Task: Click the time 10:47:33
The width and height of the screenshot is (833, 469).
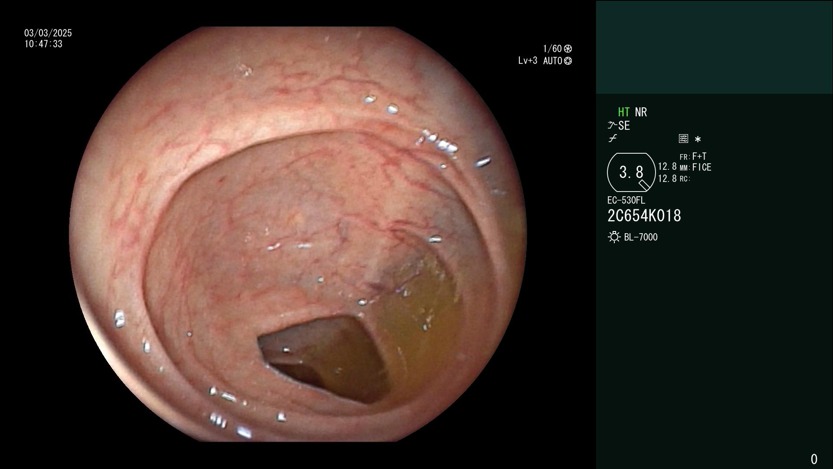Action: tap(43, 44)
